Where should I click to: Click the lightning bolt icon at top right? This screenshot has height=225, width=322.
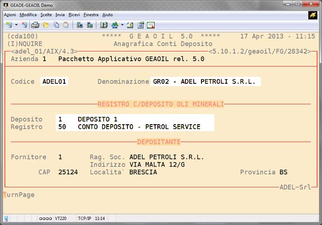[x=313, y=15]
